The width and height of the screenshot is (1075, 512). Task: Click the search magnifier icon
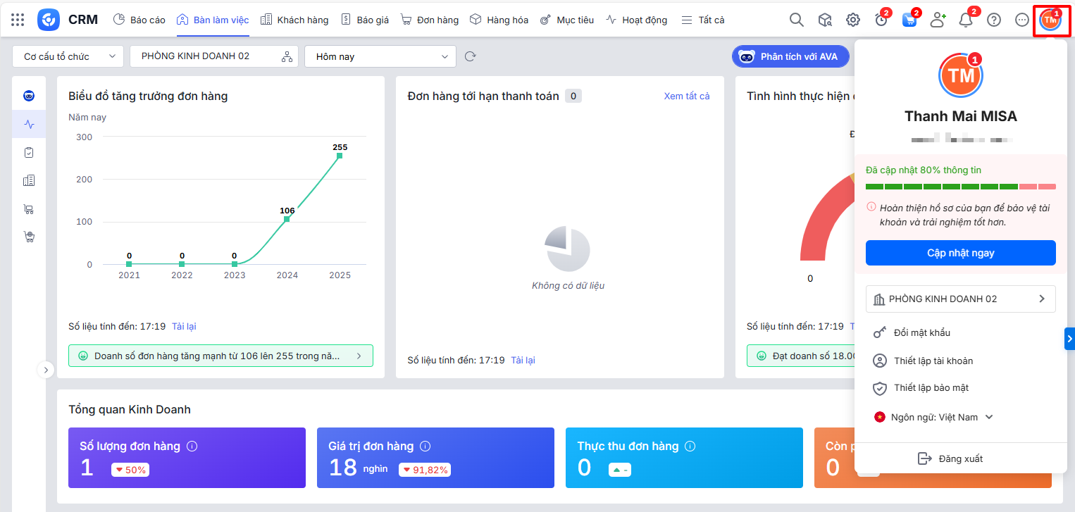tap(796, 20)
